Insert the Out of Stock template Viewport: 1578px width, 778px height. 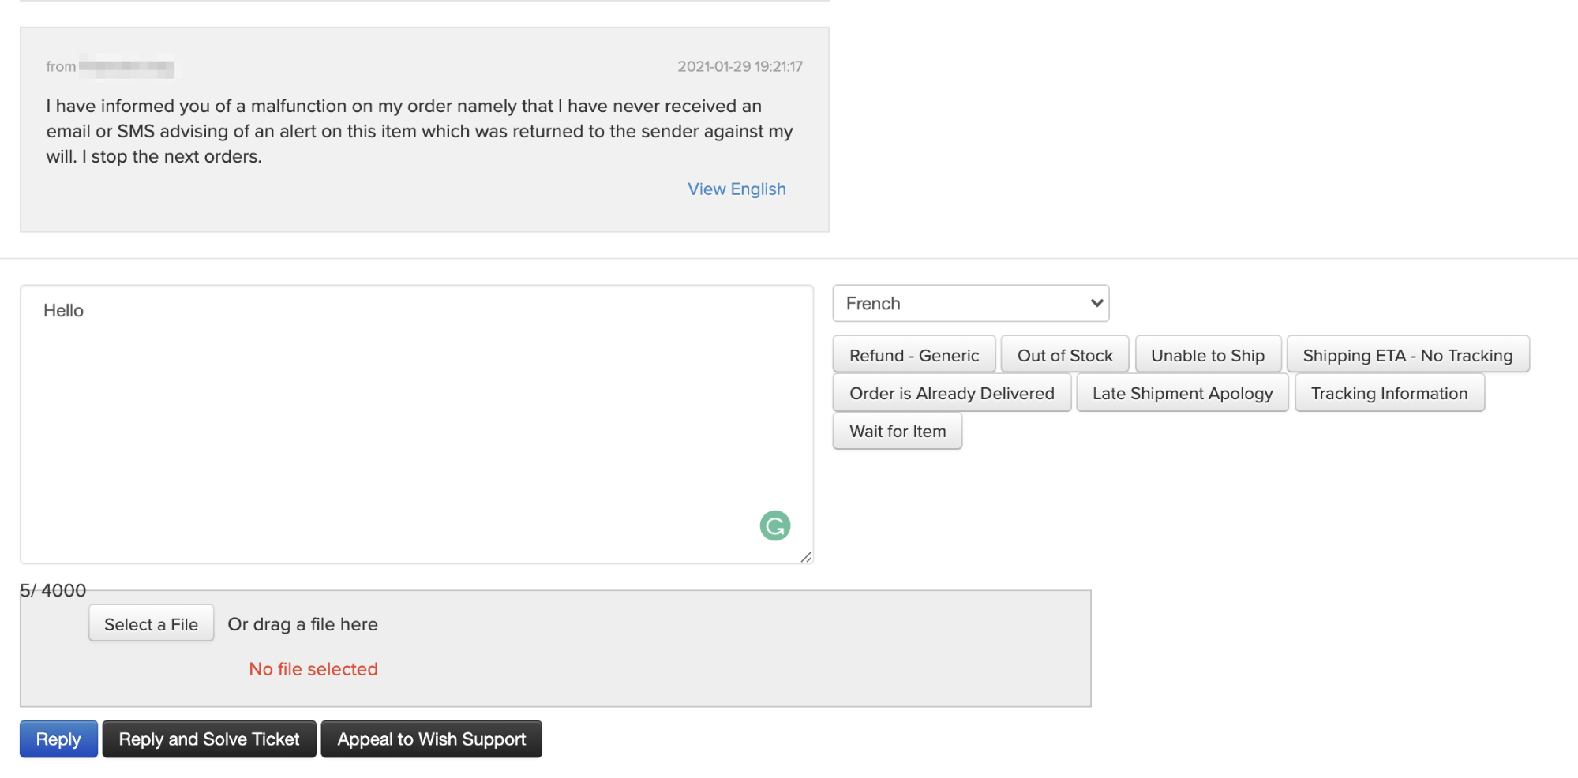point(1064,355)
